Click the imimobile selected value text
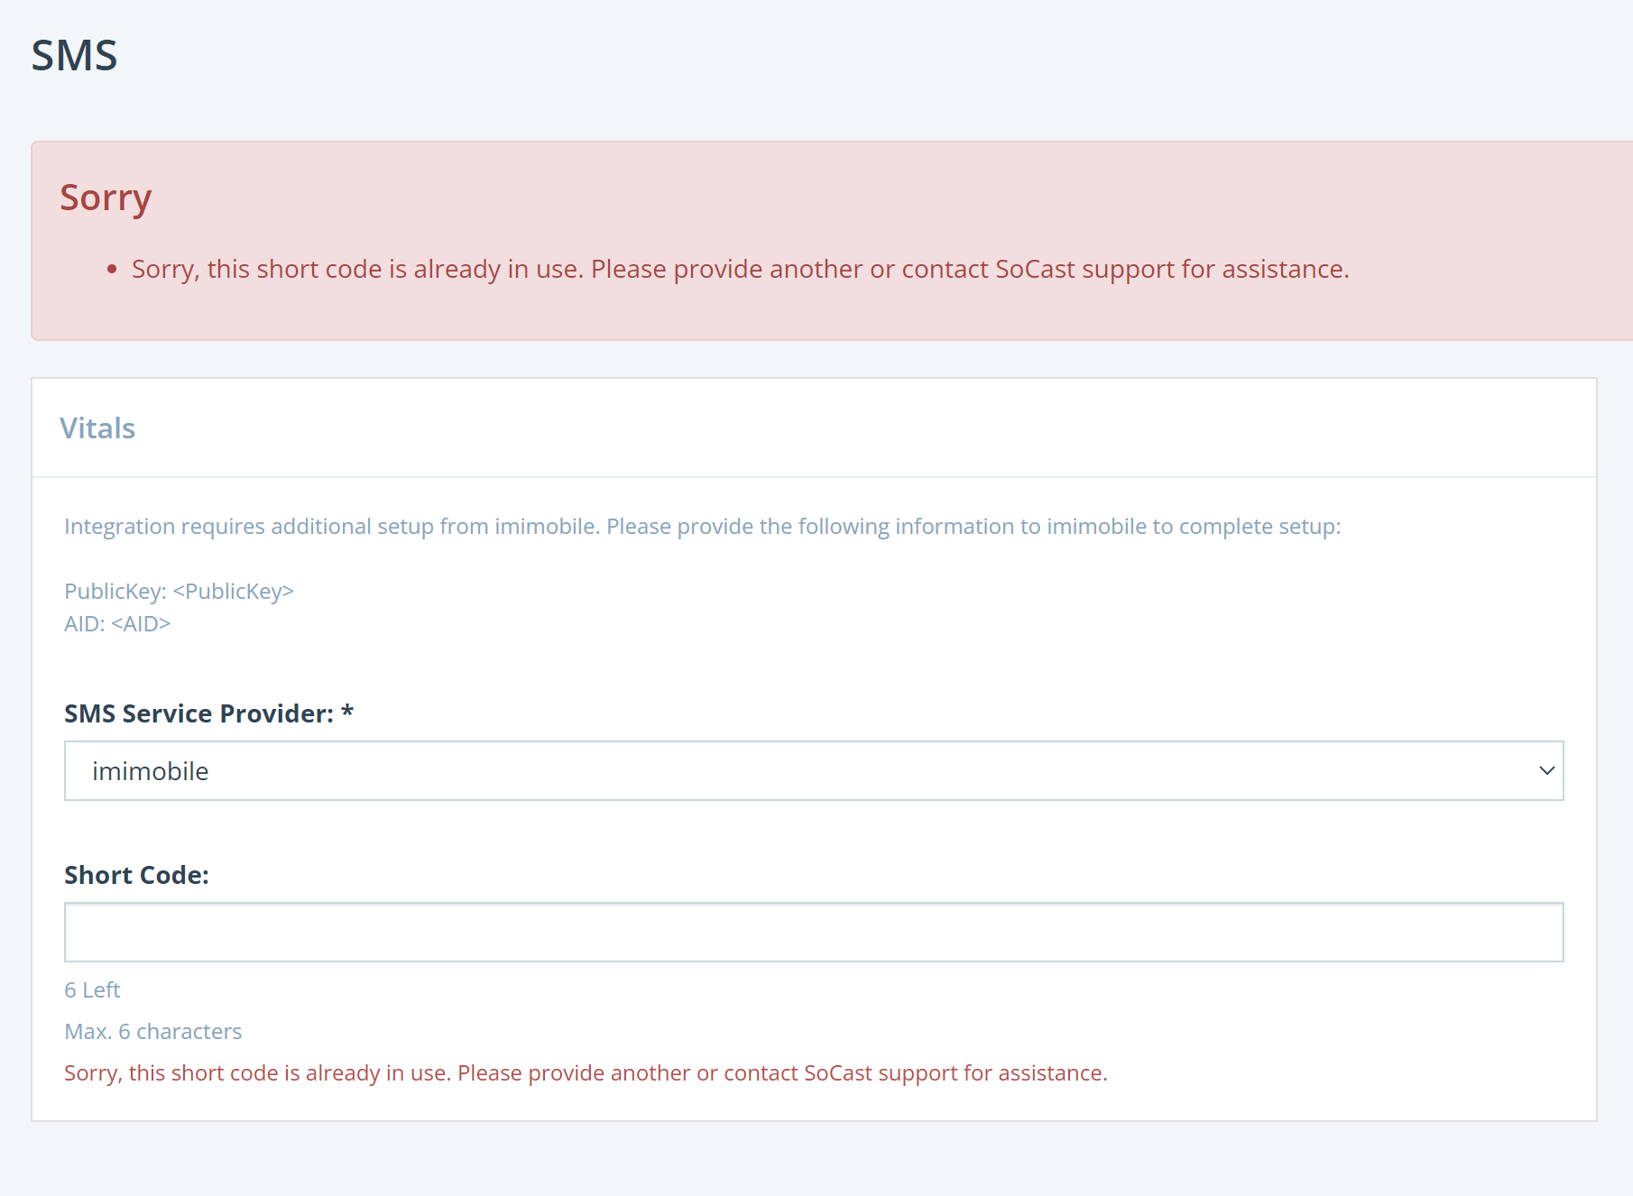 (x=151, y=771)
